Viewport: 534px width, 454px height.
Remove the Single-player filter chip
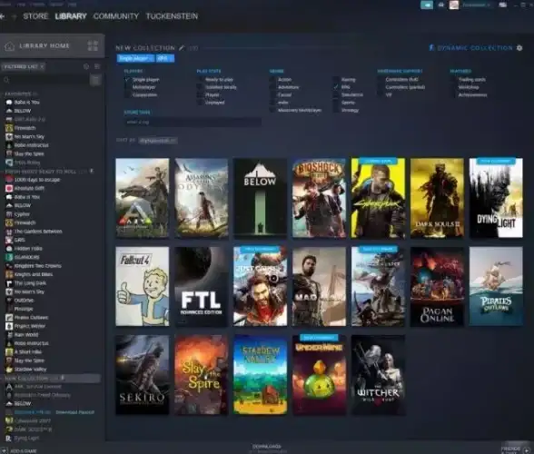pos(135,58)
